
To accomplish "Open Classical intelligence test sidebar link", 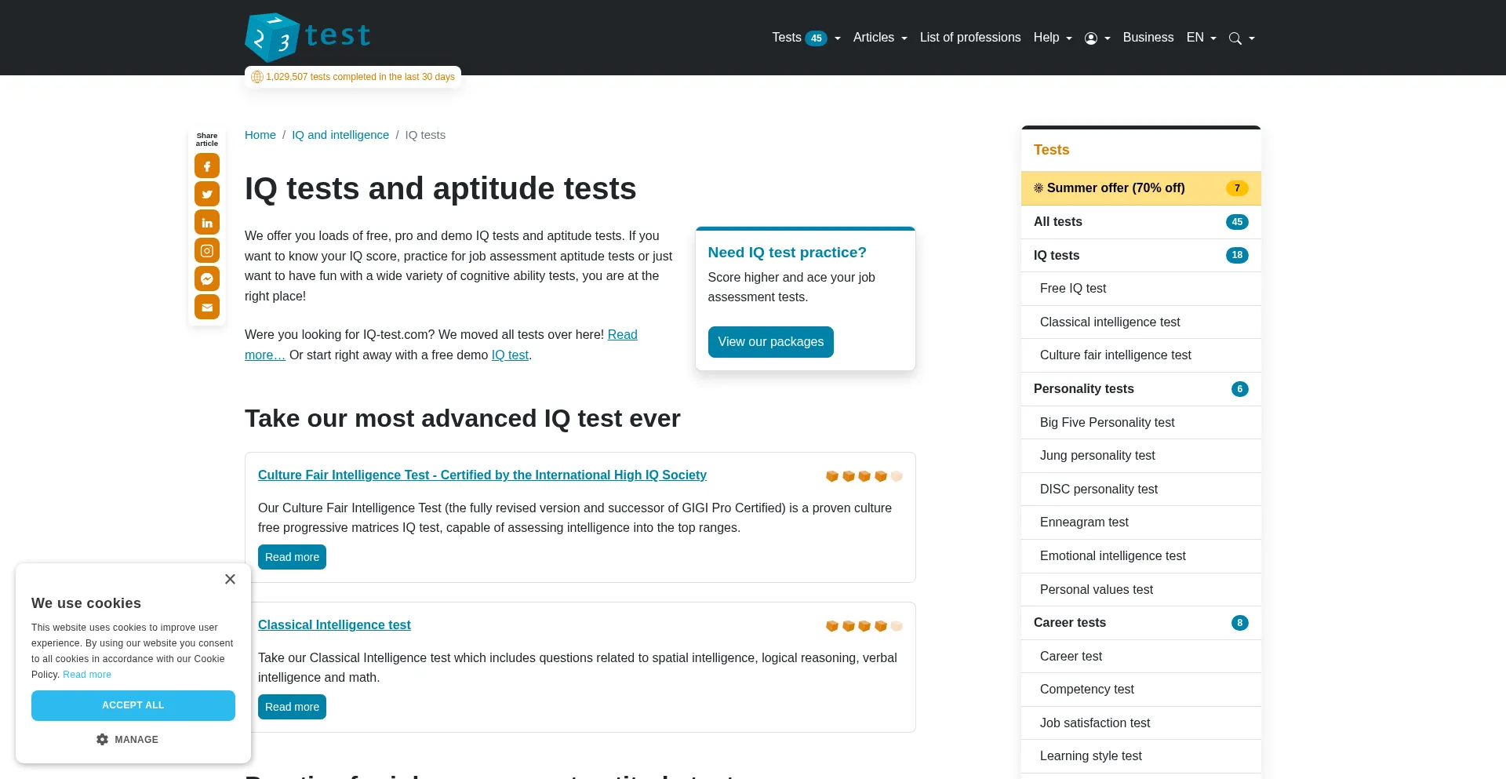I will pyautogui.click(x=1141, y=322).
